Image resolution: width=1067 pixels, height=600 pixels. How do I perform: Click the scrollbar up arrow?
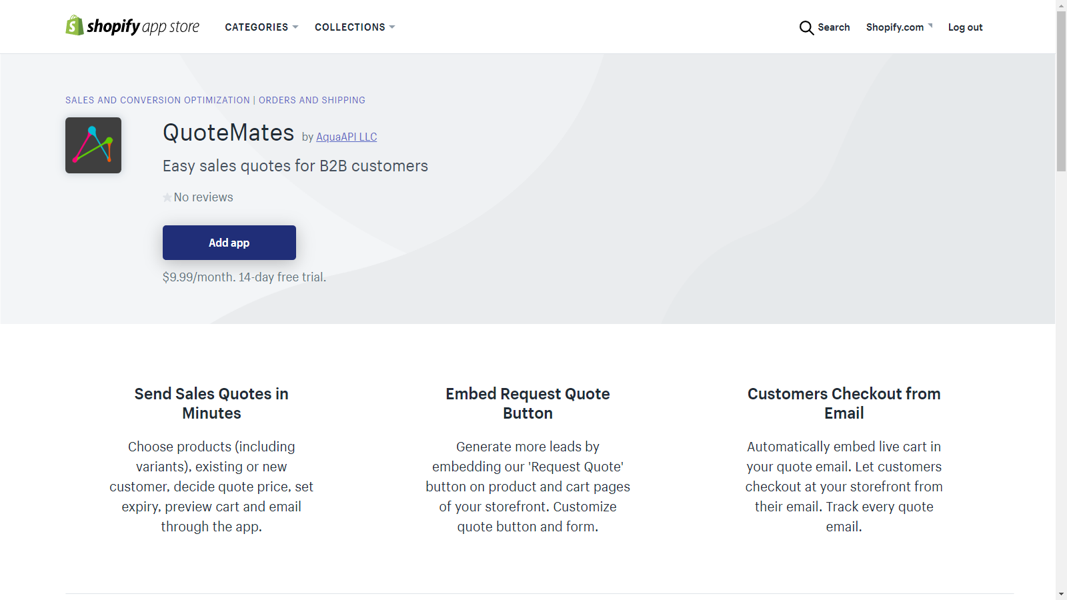point(1061,5)
